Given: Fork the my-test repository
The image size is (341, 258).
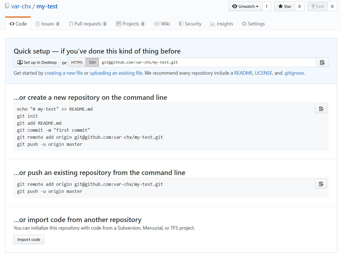Looking at the screenshot, I should 318,6.
